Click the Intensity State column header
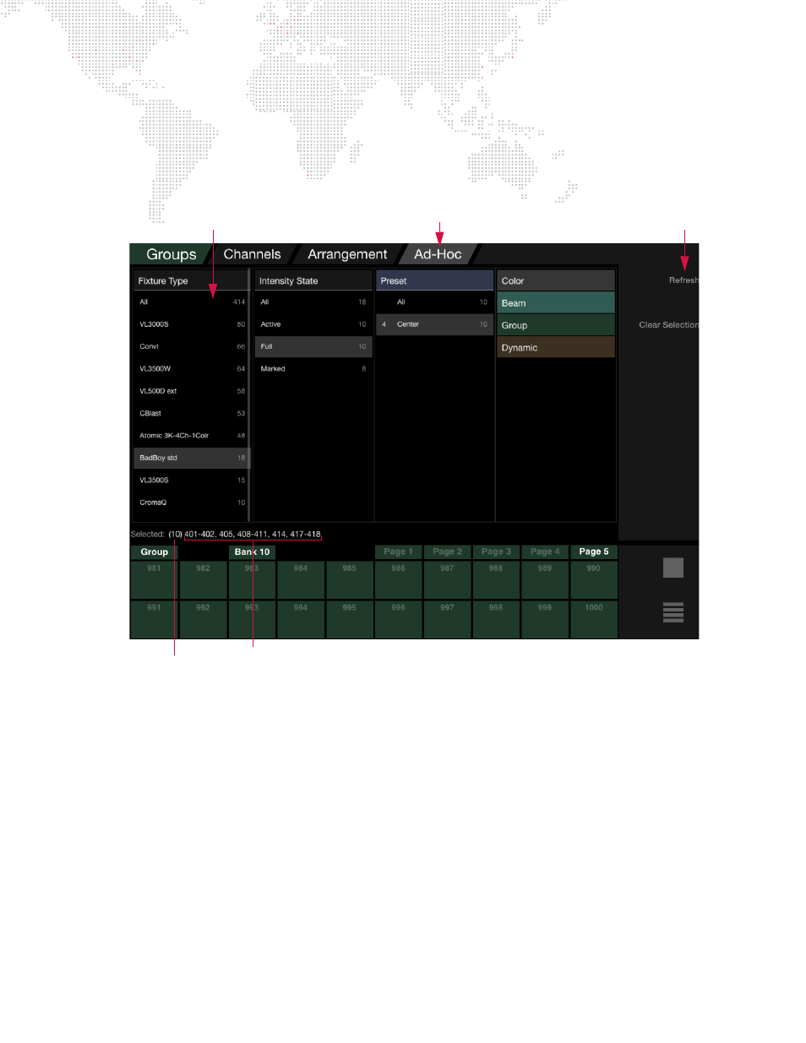Image resolution: width=806 pixels, height=1043 pixels. [x=313, y=280]
